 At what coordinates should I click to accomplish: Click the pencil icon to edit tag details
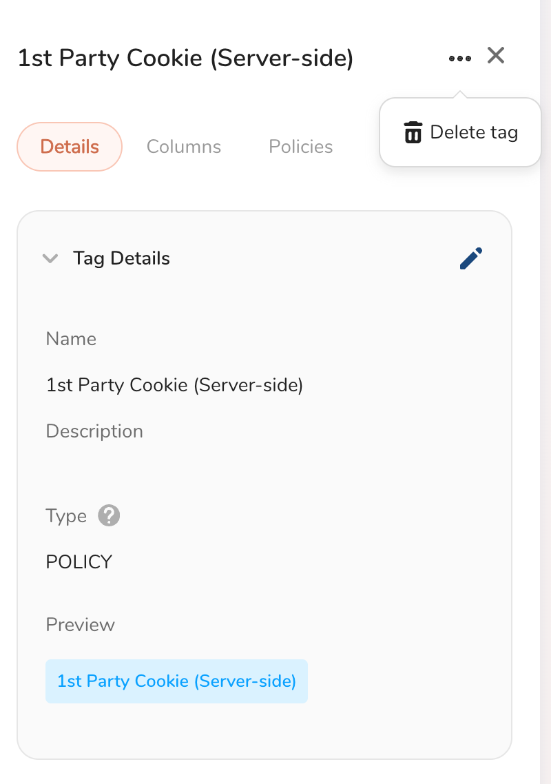pos(471,258)
